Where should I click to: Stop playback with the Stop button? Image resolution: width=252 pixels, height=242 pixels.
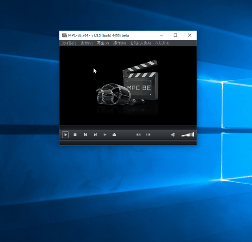75,135
